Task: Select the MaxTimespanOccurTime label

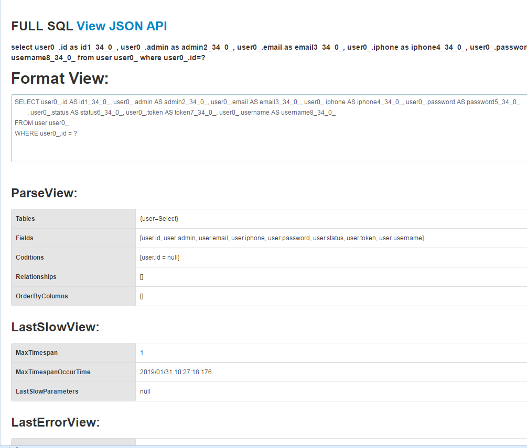Action: click(53, 372)
